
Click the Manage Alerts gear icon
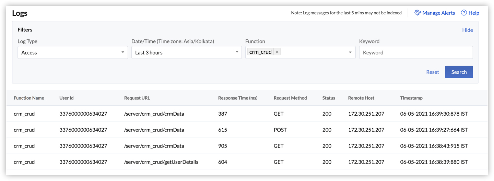point(417,13)
